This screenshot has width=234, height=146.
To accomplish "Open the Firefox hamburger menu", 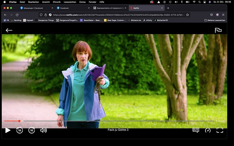I will tap(223, 15).
